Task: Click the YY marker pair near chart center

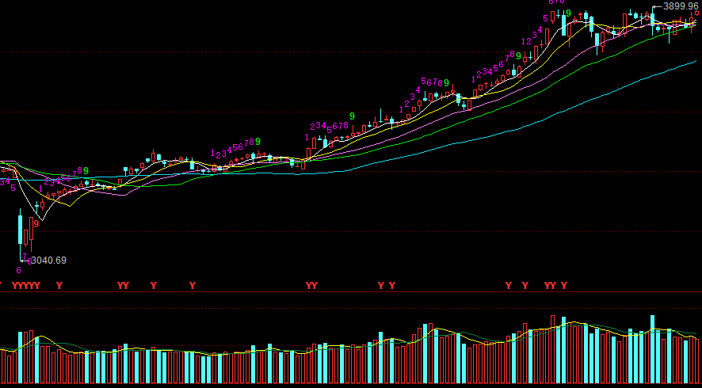Action: click(311, 285)
